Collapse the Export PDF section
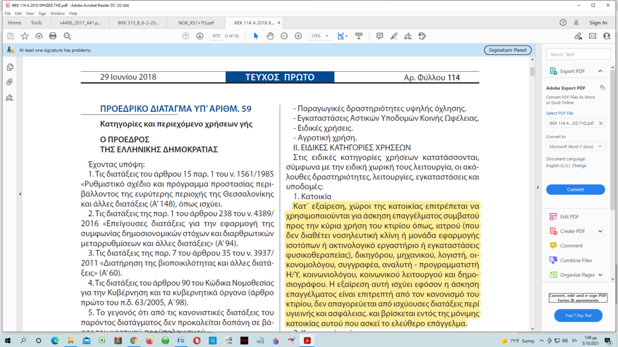The image size is (618, 347). click(x=600, y=71)
